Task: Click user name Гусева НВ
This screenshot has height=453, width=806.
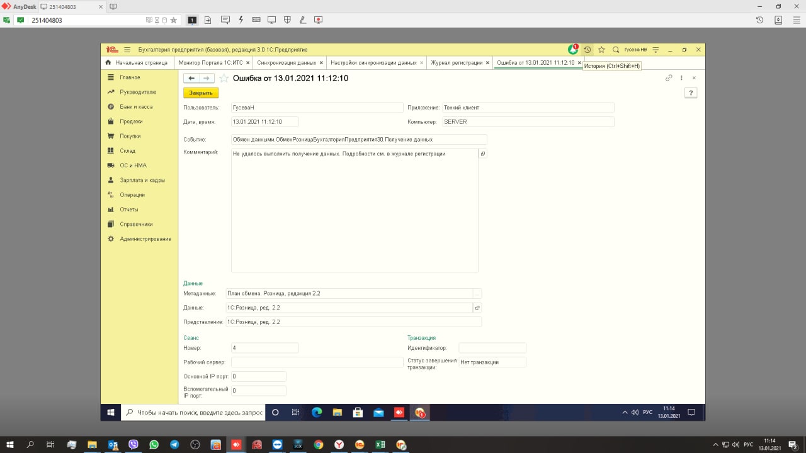Action: tap(635, 50)
